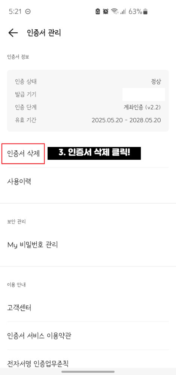The width and height of the screenshot is (176, 375).
Task: Tap the black 인증서 삭제 클릭 annotation banner
Action: point(94,153)
